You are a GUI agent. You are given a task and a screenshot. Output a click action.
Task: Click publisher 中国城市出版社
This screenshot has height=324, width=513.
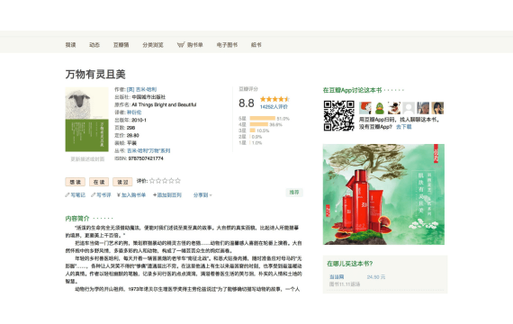pyautogui.click(x=148, y=97)
